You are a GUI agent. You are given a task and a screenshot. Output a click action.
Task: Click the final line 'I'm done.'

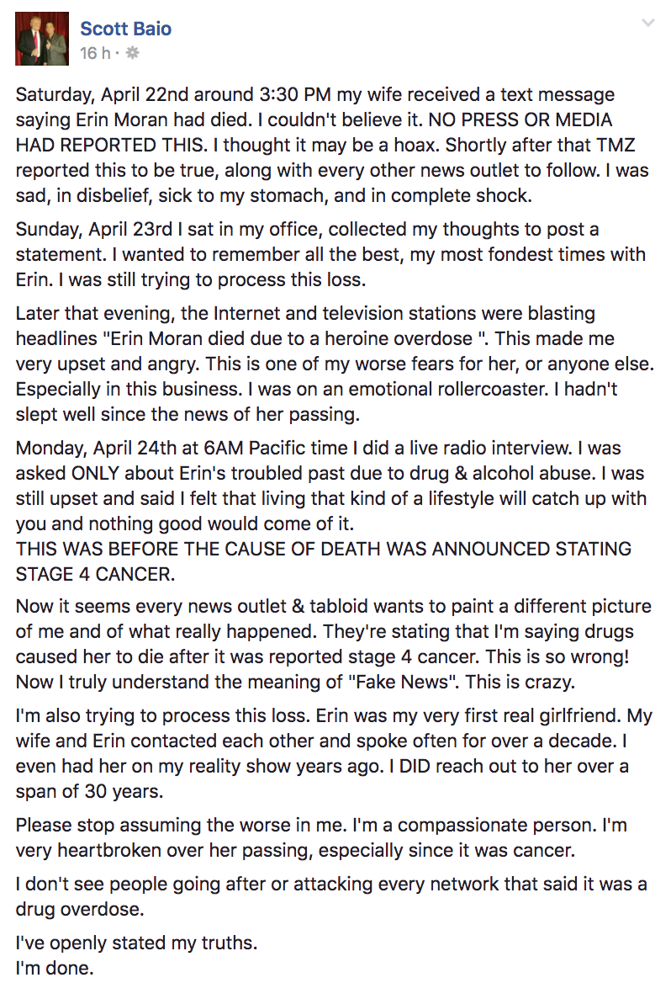[55, 968]
